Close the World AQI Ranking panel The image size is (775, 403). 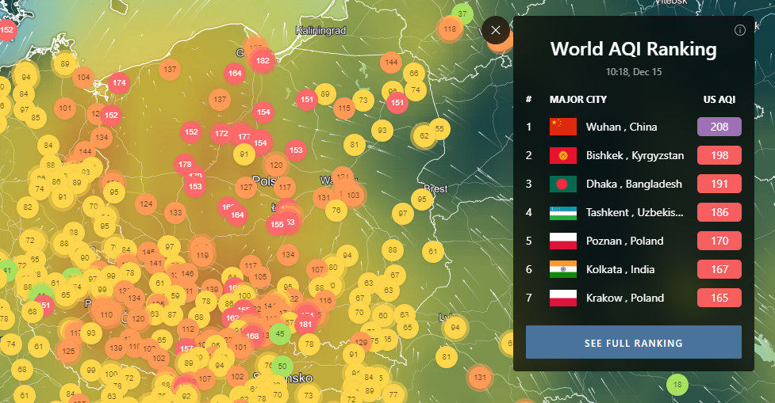point(495,30)
